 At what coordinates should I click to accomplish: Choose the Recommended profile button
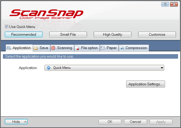coord(24,34)
